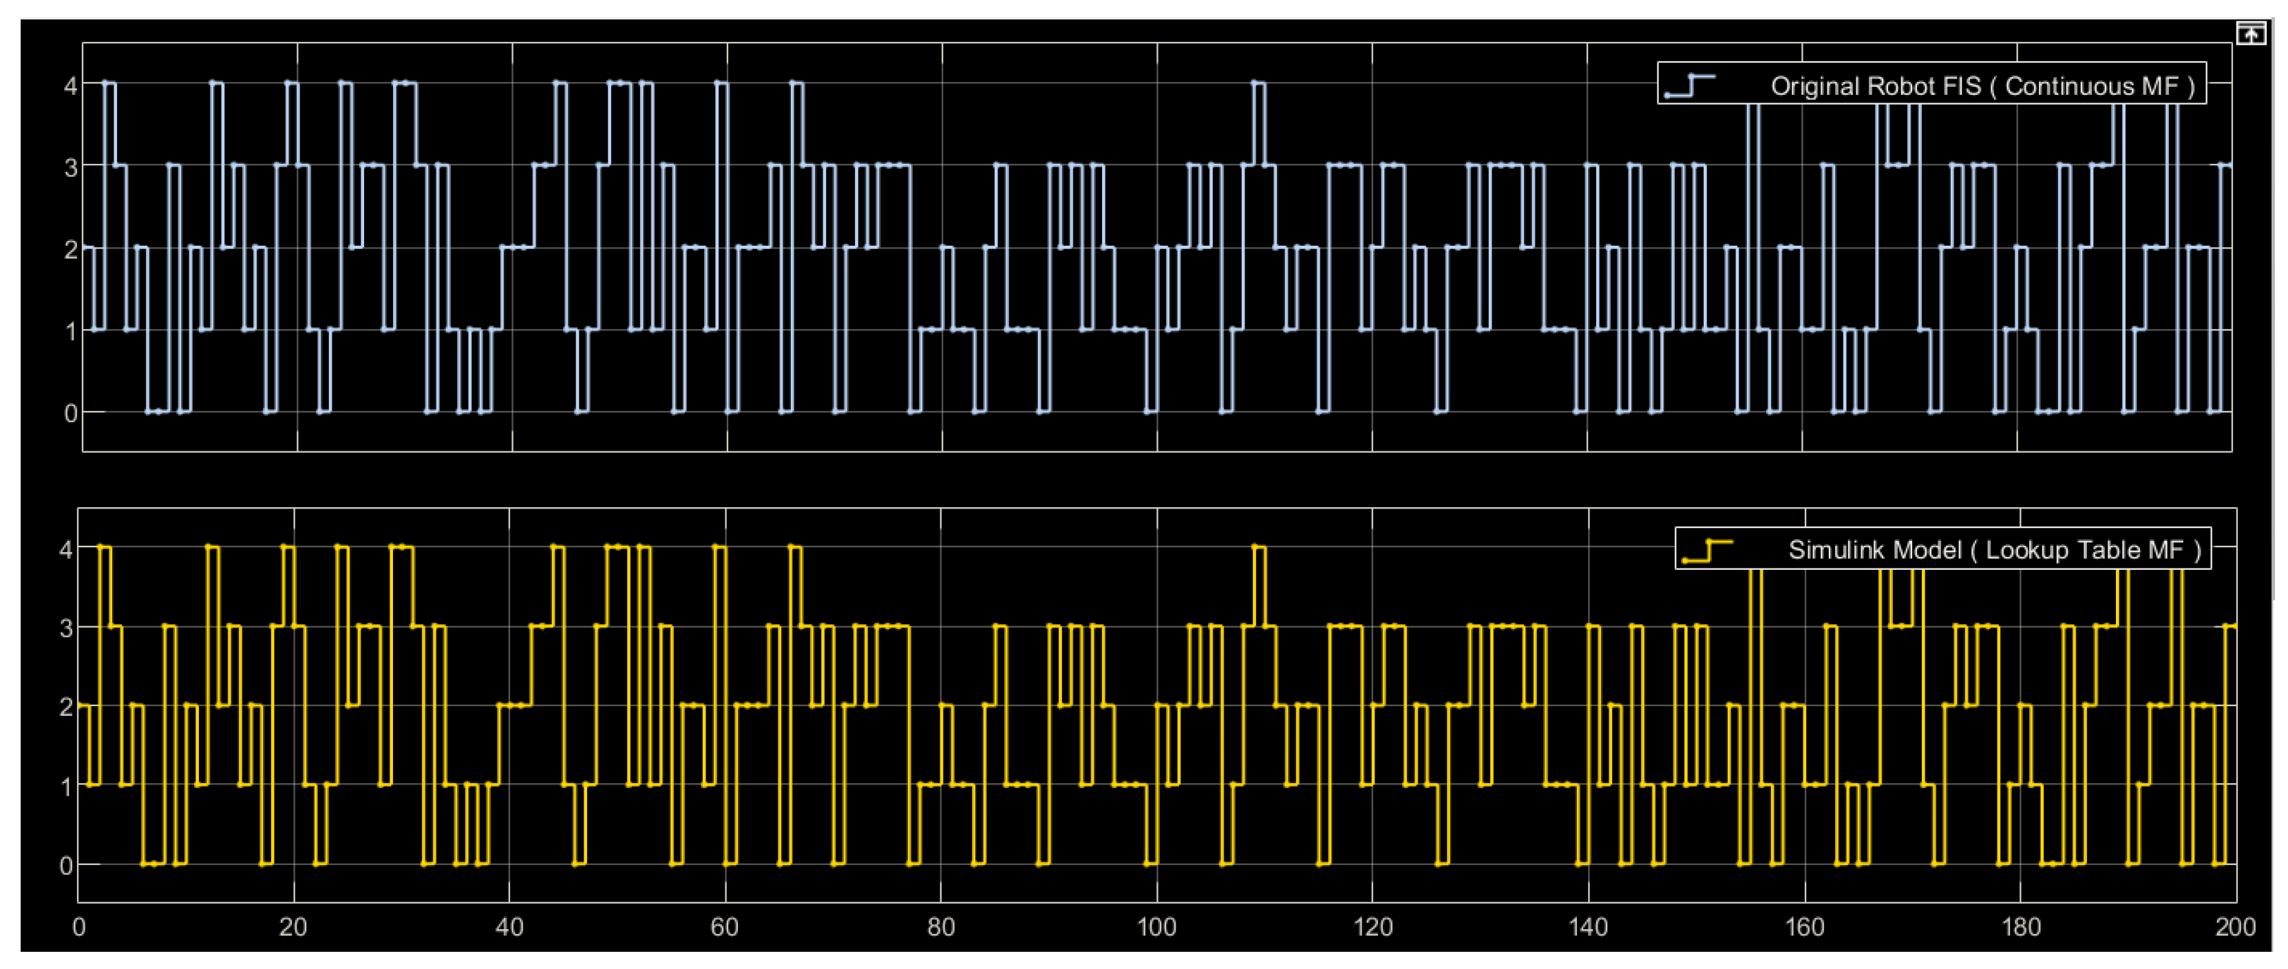Click the blue step-line icon in top legend
The image size is (2288, 969).
click(1691, 85)
